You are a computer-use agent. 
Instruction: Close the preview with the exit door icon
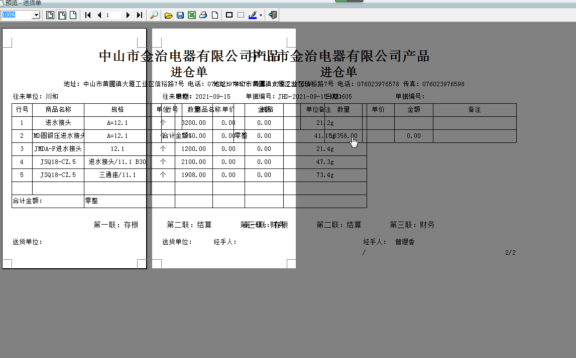(273, 15)
